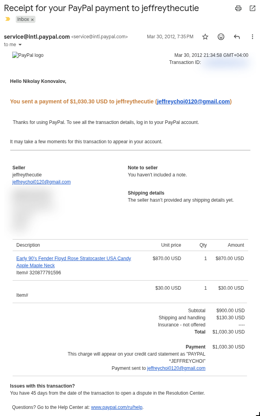Visit www.paypal.com/ru/help Help Center link

click(x=117, y=407)
